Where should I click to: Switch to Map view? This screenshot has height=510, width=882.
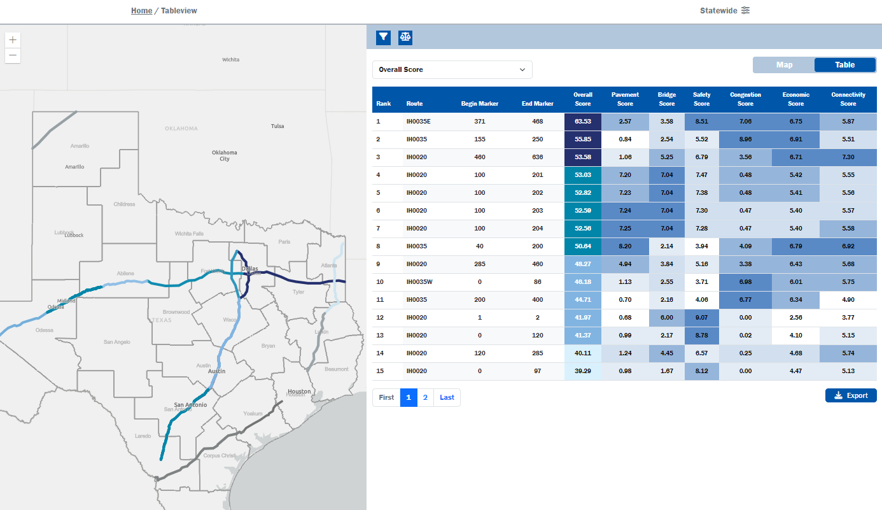tap(783, 64)
